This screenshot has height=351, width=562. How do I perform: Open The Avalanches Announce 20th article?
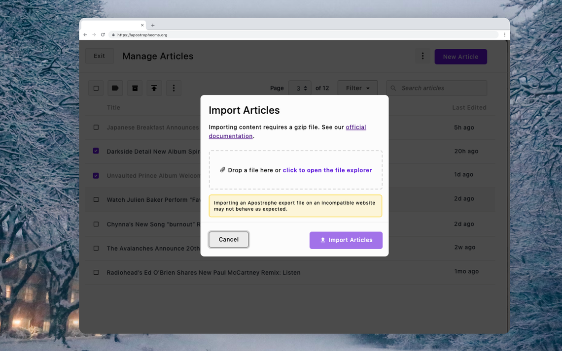pyautogui.click(x=153, y=248)
